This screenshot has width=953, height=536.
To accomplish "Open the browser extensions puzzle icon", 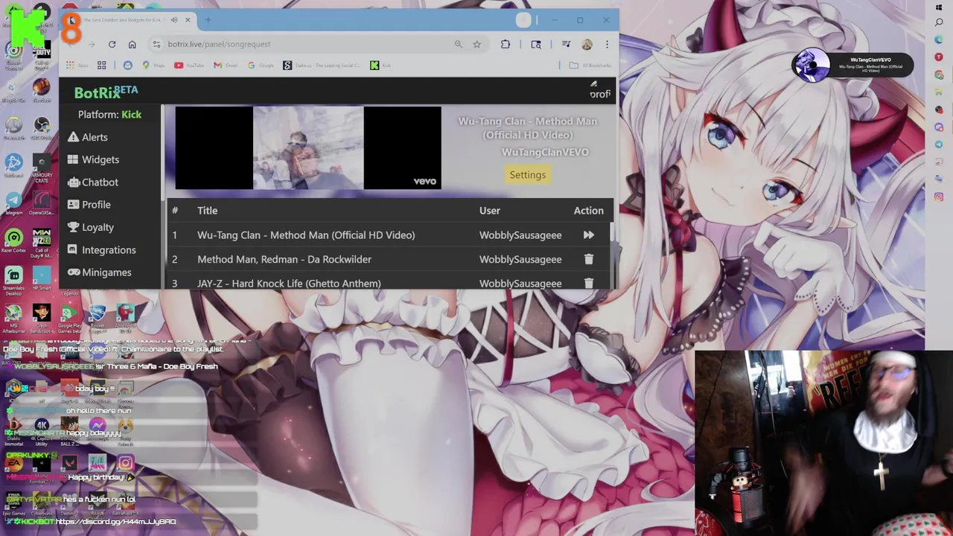I will [x=506, y=44].
